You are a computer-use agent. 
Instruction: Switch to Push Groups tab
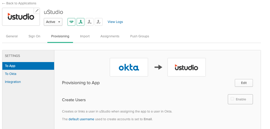coord(140,36)
